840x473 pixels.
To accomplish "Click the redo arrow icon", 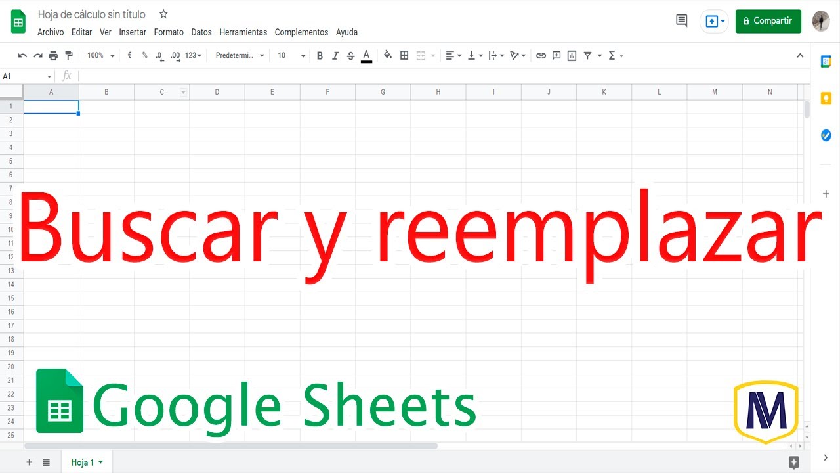I will tap(38, 56).
